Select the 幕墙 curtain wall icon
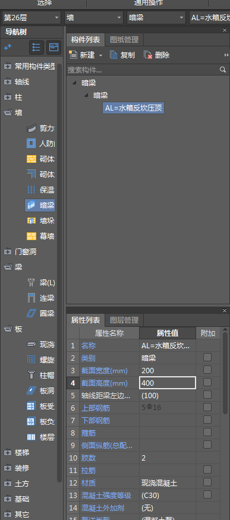The height and width of the screenshot is (520, 230). pos(31,236)
